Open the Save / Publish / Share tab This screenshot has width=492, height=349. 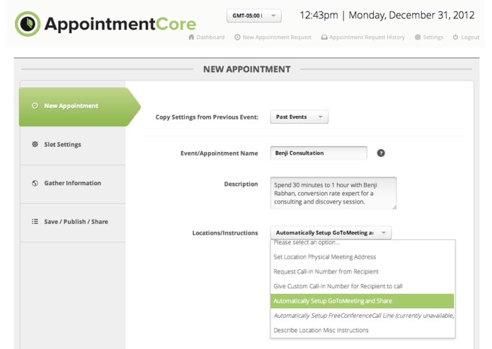(x=73, y=222)
